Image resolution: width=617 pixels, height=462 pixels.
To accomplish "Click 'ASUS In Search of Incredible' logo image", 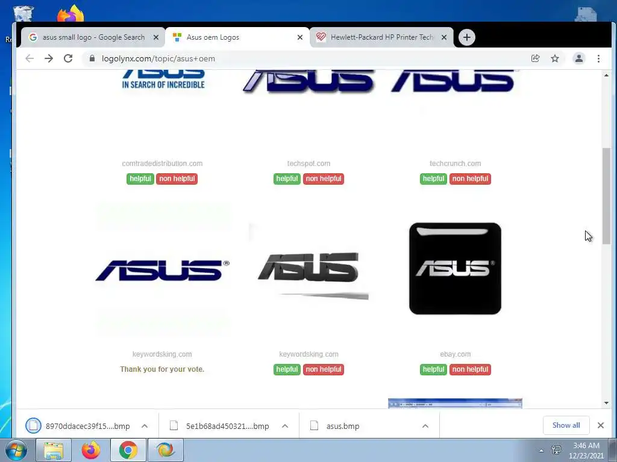I will coord(163,79).
